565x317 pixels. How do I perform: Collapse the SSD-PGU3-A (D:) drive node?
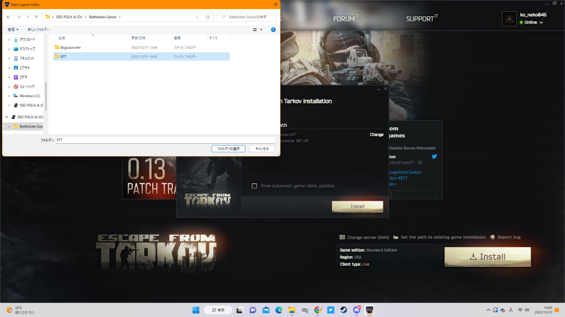pos(6,117)
